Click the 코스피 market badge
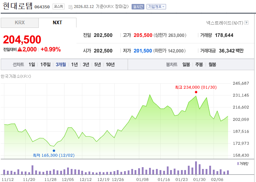 [x=58, y=7]
